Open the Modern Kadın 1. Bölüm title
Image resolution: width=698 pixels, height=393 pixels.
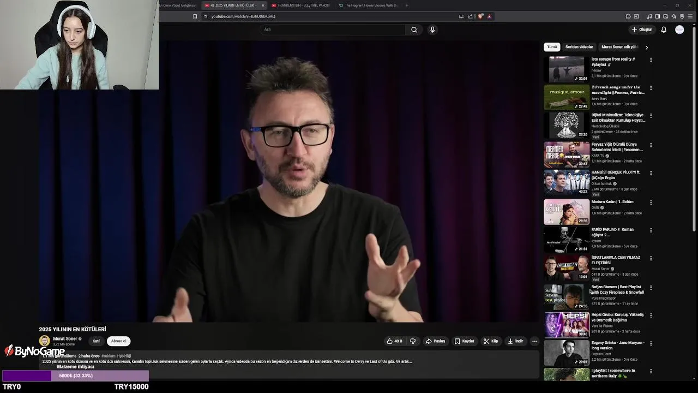pyautogui.click(x=612, y=202)
